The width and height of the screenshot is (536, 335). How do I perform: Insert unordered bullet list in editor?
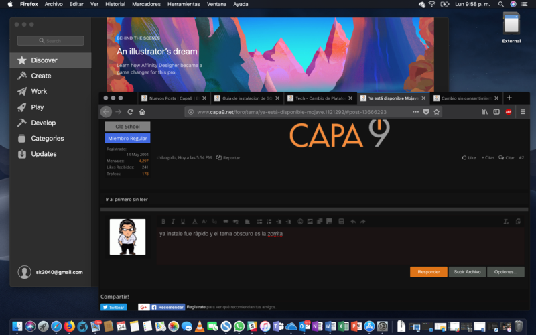point(259,222)
